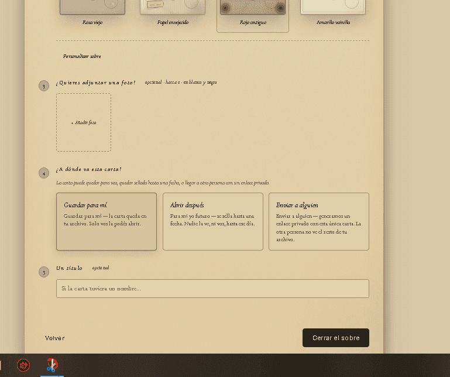Image resolution: width=450 pixels, height=377 pixels.
Task: Click the step 3 number badge
Action: 44,86
